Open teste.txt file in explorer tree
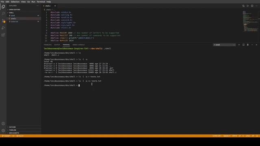 [24, 21]
